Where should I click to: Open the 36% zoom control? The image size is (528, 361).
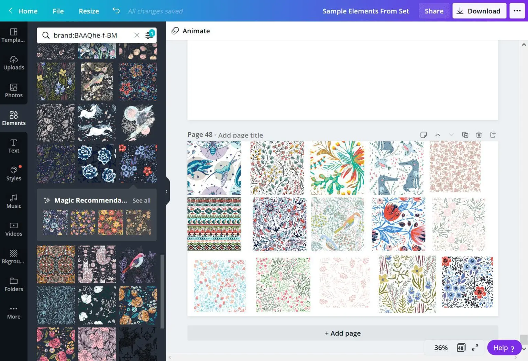(441, 347)
